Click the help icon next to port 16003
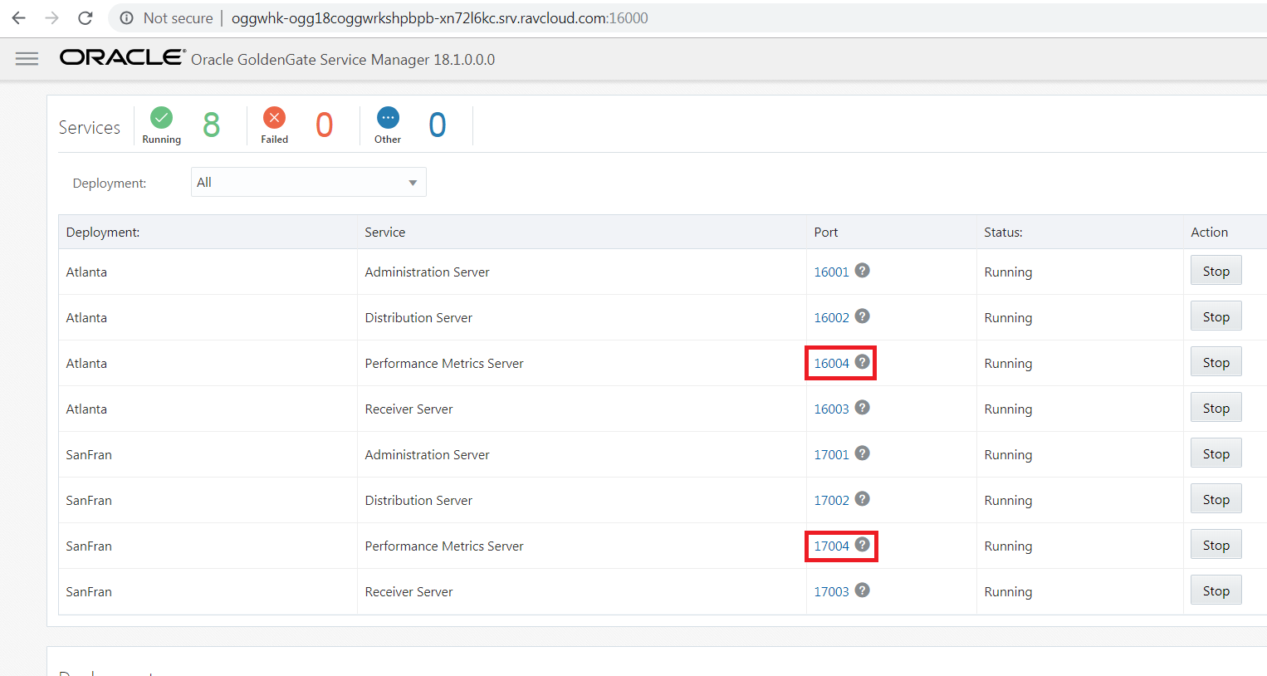 pos(863,408)
